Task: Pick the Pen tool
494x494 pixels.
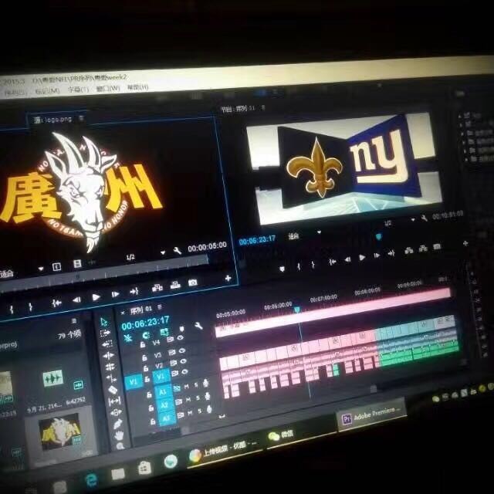Action: pyautogui.click(x=117, y=424)
